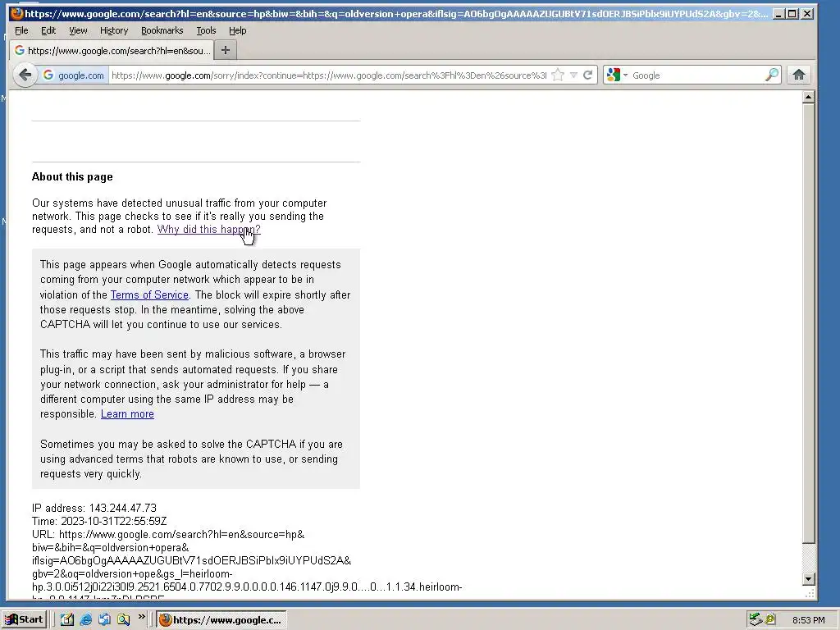Image resolution: width=840 pixels, height=630 pixels.
Task: Click the vertical scrollbar thumb
Action: coord(808,323)
